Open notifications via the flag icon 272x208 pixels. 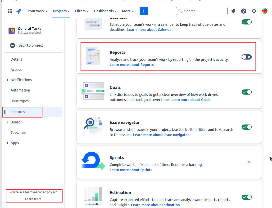(233, 11)
